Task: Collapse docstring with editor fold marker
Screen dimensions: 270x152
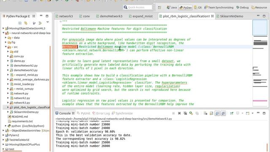Action: coord(60,22)
